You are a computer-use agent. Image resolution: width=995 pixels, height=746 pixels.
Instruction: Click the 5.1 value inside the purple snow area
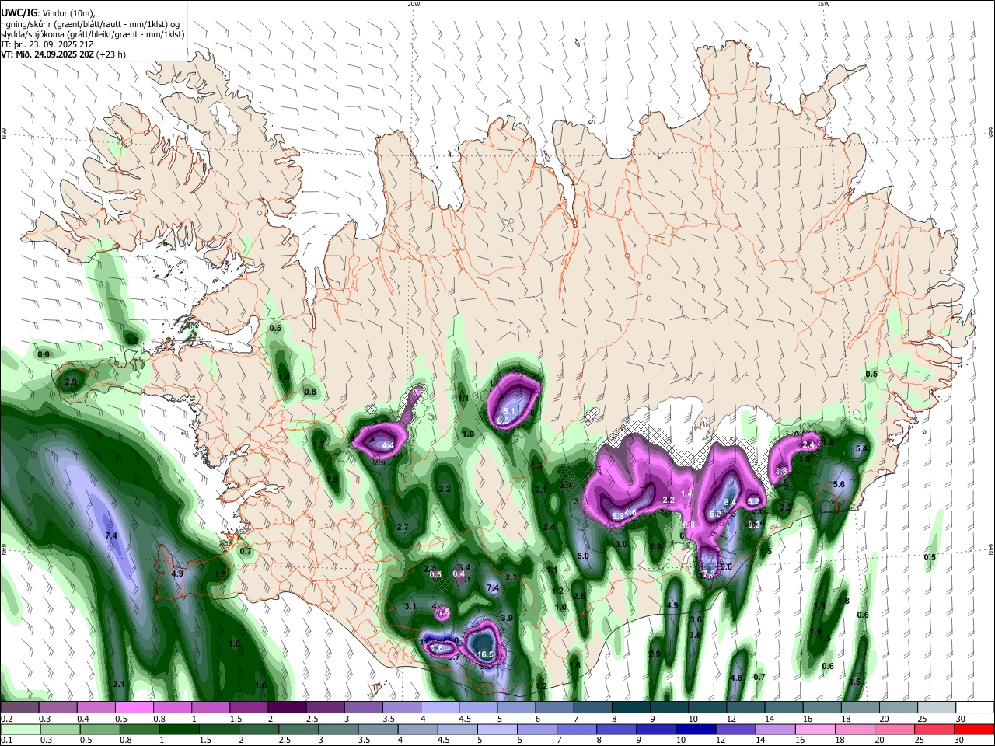pos(510,411)
